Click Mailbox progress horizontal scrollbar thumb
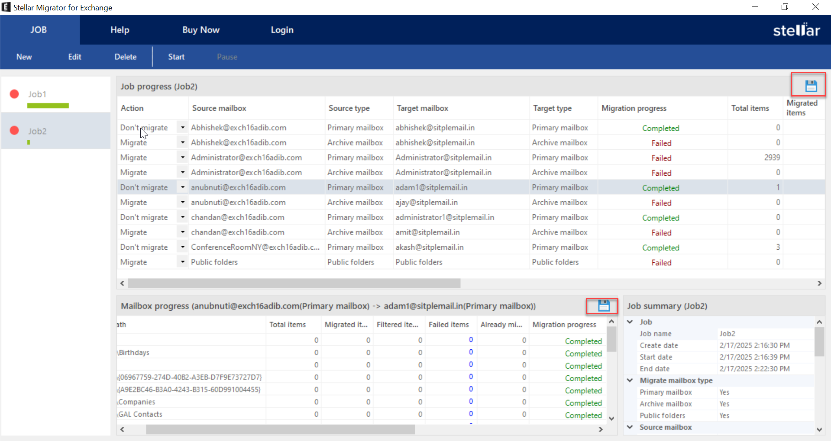This screenshot has height=441, width=831. coord(281,429)
